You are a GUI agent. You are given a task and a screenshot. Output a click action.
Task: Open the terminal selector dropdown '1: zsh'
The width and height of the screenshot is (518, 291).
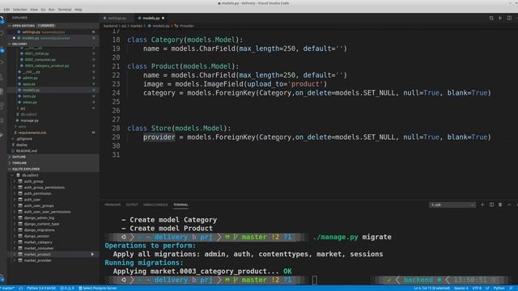point(452,205)
